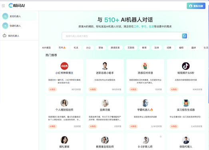The image size is (209, 150).
Task: Open the 小红书种草博主 robot title
Action: tap(64, 73)
